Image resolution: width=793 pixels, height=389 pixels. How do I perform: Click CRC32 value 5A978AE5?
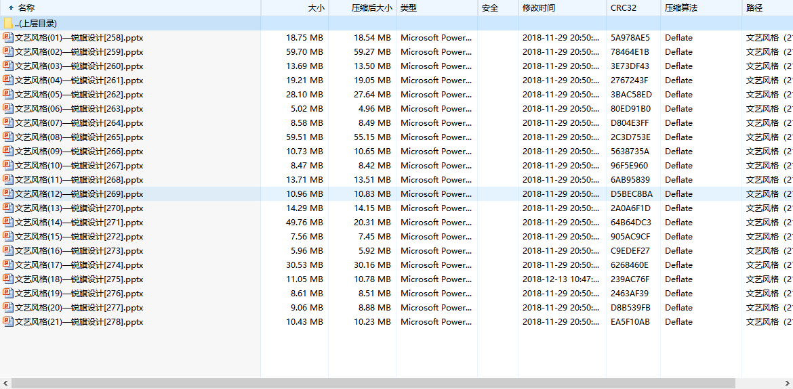[x=630, y=37]
